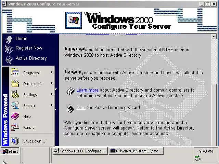Open Register Now page

(29, 48)
